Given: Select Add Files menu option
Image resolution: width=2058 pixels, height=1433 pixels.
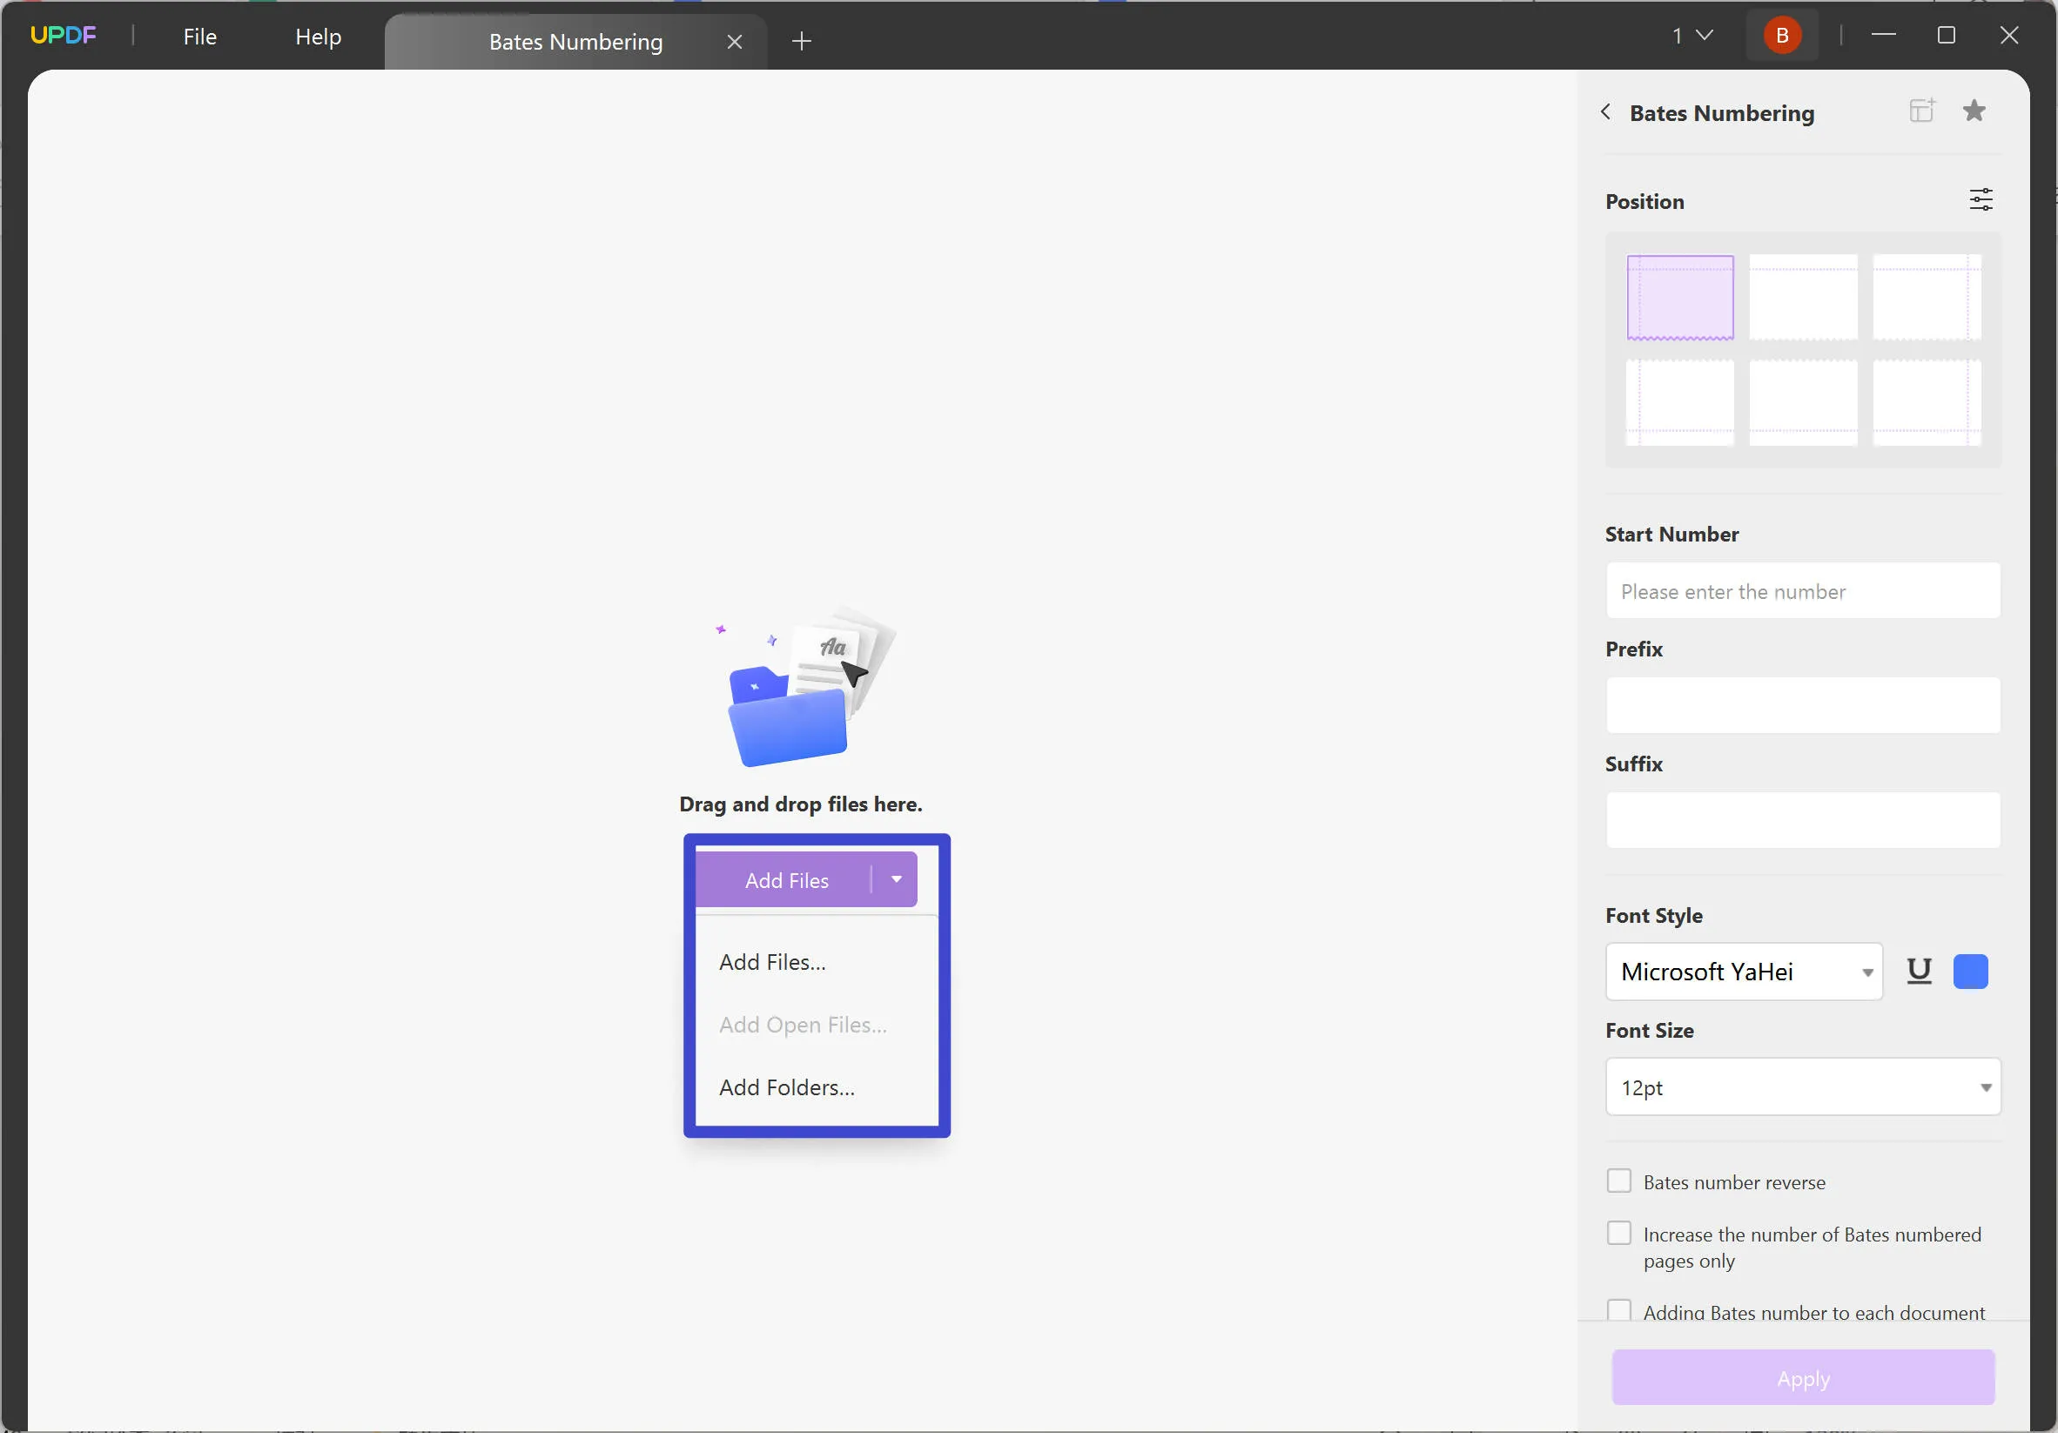Looking at the screenshot, I should (772, 960).
